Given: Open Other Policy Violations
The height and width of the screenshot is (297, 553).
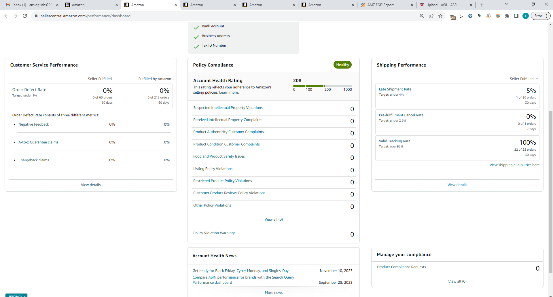Looking at the screenshot, I should click(x=212, y=205).
